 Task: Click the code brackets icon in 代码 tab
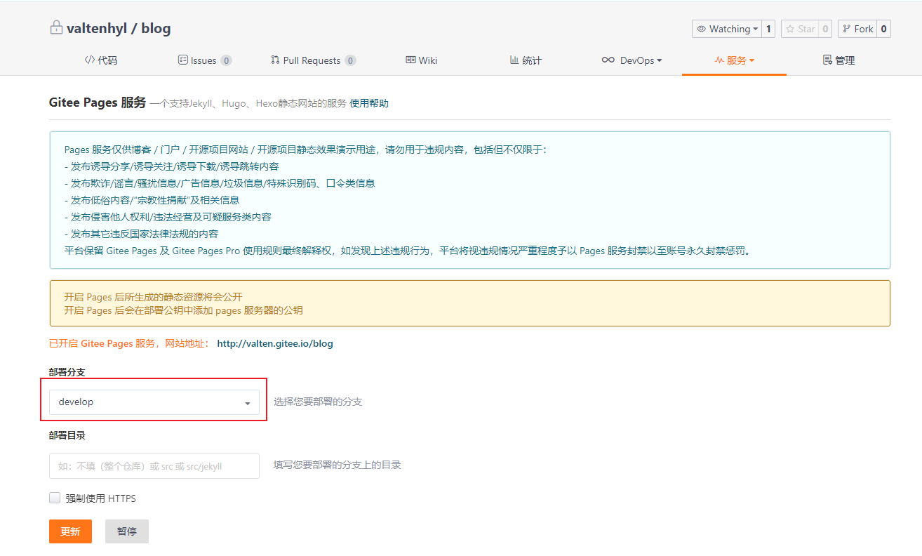[x=89, y=60]
